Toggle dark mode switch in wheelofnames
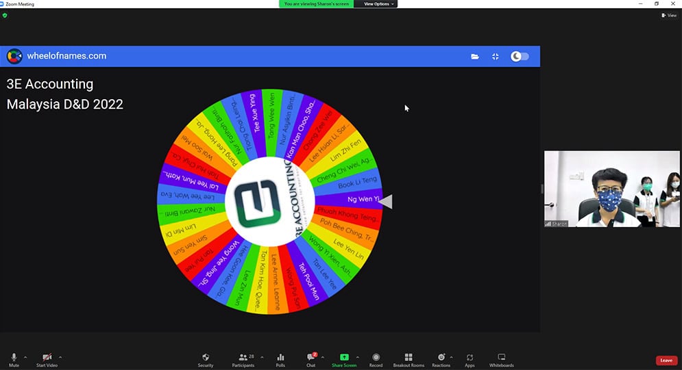This screenshot has height=370, width=682. (520, 56)
